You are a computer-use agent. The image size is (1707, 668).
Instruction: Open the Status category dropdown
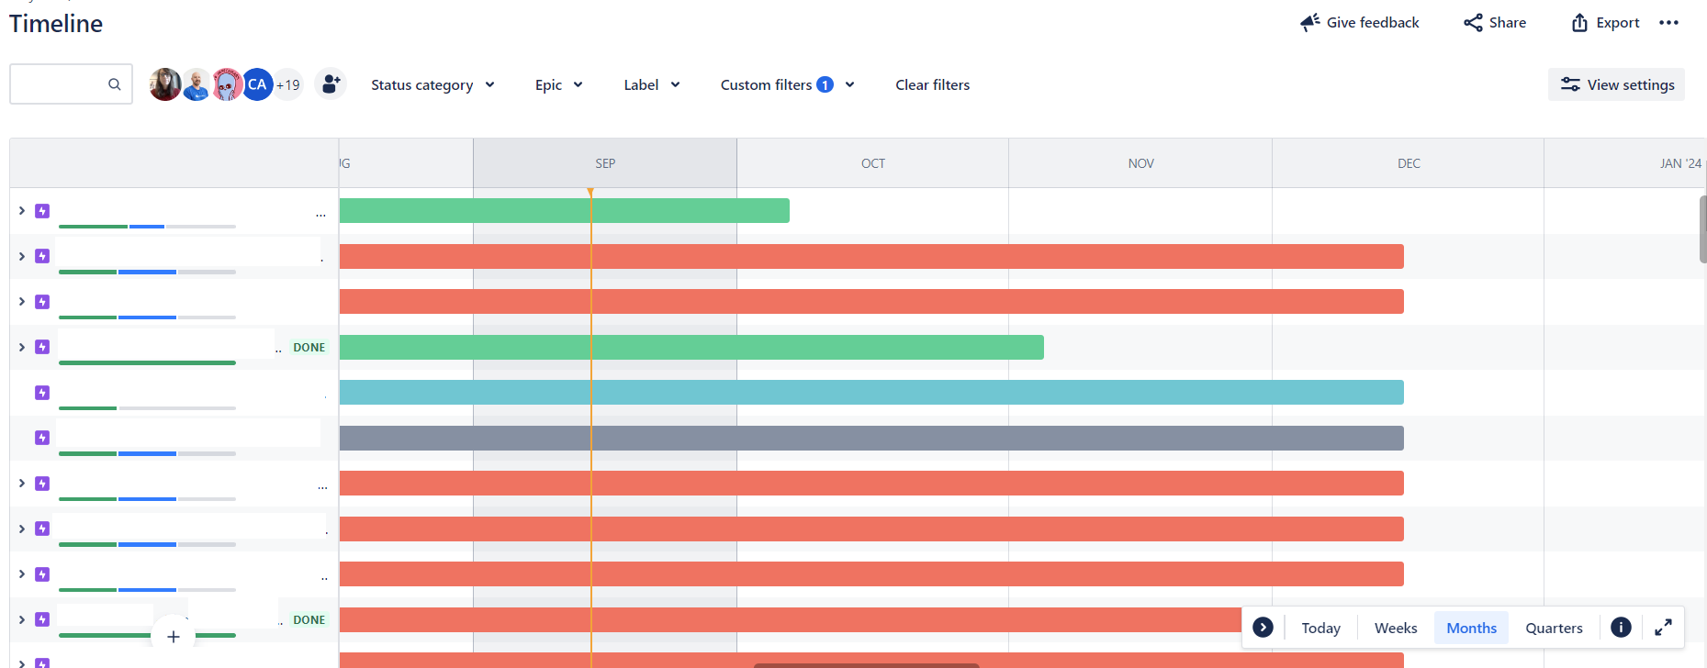[432, 84]
